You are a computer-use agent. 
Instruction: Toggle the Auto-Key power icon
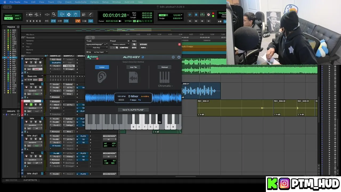(x=179, y=57)
